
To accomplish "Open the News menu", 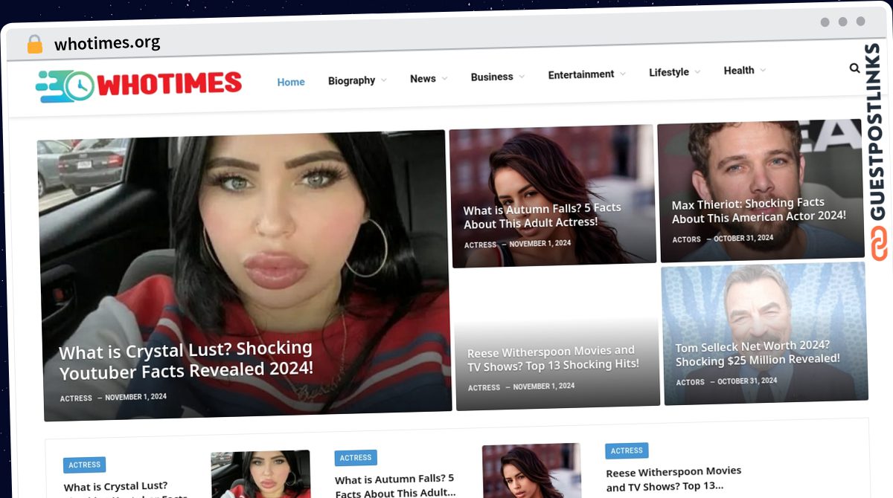I will click(x=423, y=78).
